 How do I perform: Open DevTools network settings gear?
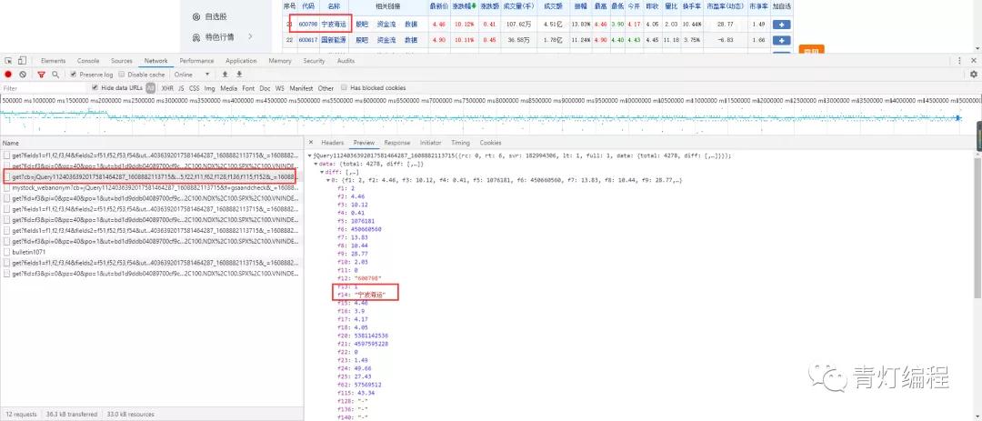(x=973, y=74)
